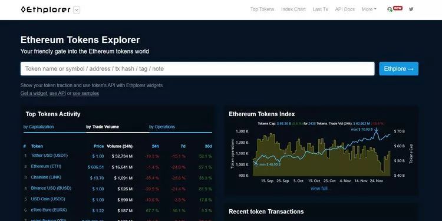Screen dimensions: 442x221
Task: Click the Ethereum Tokens Index heading
Action: 262,114
